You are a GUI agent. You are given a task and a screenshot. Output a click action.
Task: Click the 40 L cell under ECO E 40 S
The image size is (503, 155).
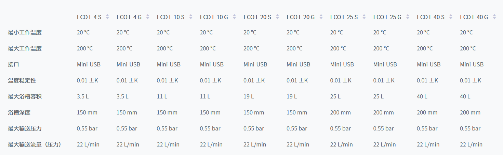[422, 96]
